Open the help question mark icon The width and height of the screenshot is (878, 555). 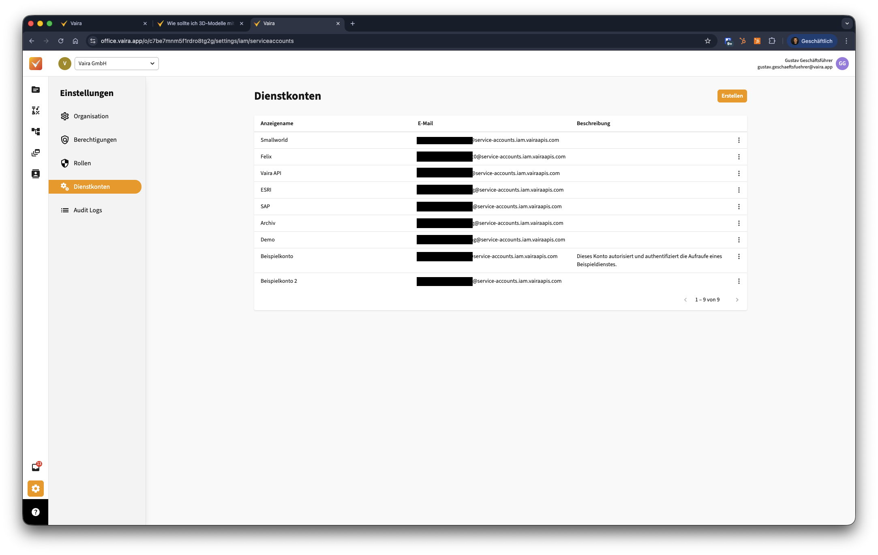pyautogui.click(x=36, y=512)
